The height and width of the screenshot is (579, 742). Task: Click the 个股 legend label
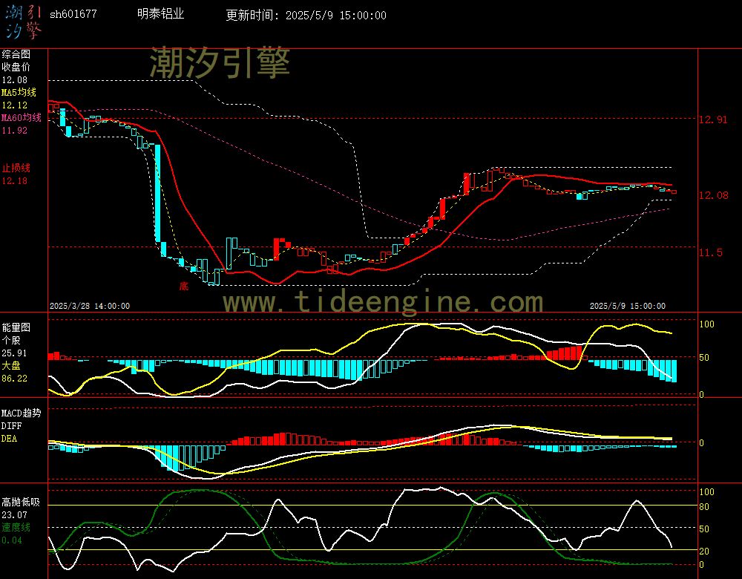pyautogui.click(x=11, y=341)
